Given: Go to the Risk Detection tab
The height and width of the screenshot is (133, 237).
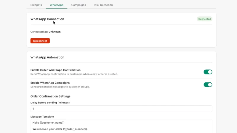Looking at the screenshot, I should tap(103, 5).
